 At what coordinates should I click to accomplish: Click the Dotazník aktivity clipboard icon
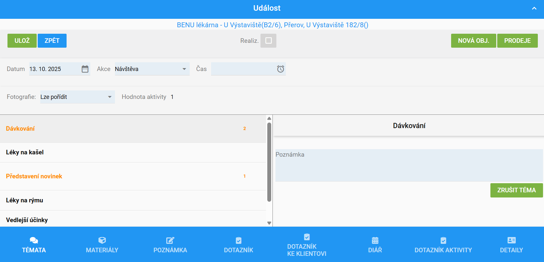[x=443, y=240]
